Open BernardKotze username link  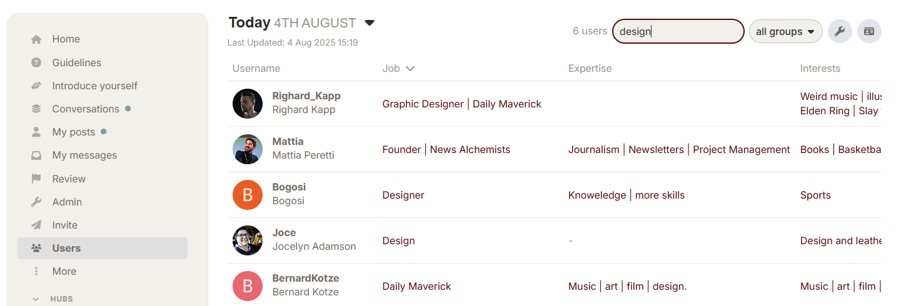[x=306, y=278]
